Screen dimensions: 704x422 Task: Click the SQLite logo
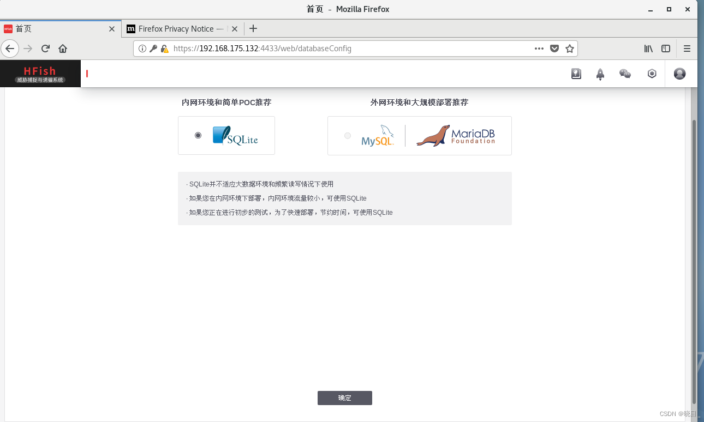235,135
